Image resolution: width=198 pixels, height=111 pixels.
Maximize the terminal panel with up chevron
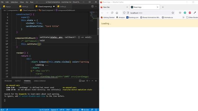[92, 81]
